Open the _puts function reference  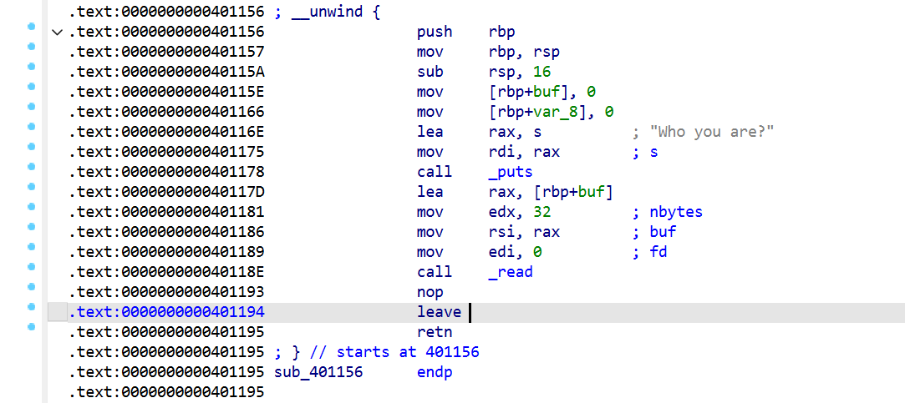tap(511, 172)
